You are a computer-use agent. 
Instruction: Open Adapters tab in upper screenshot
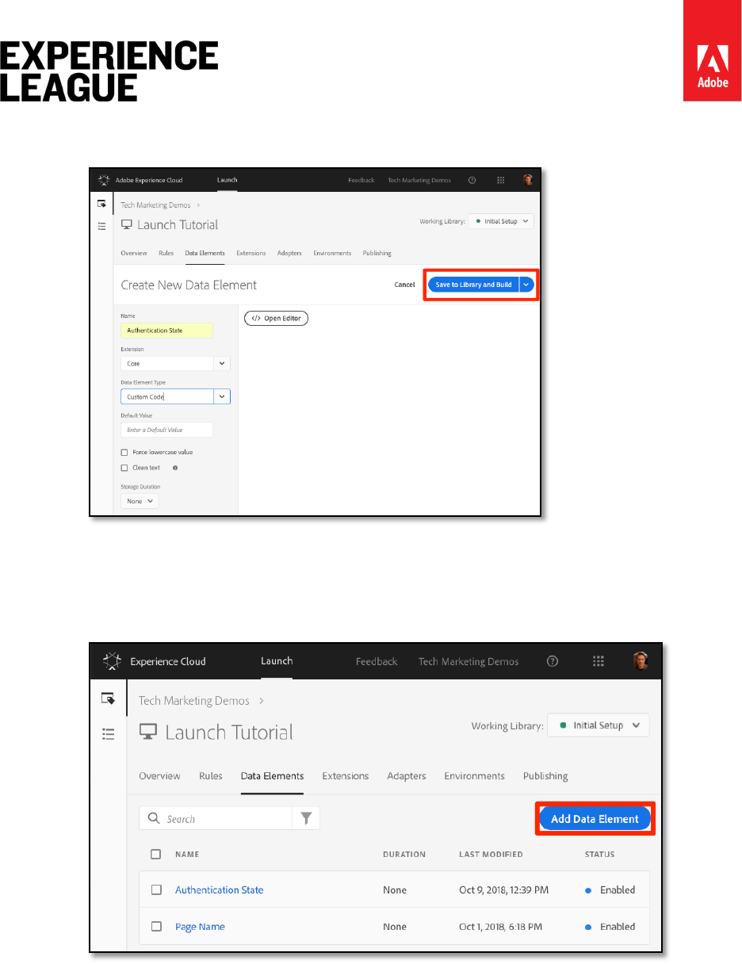pyautogui.click(x=289, y=253)
